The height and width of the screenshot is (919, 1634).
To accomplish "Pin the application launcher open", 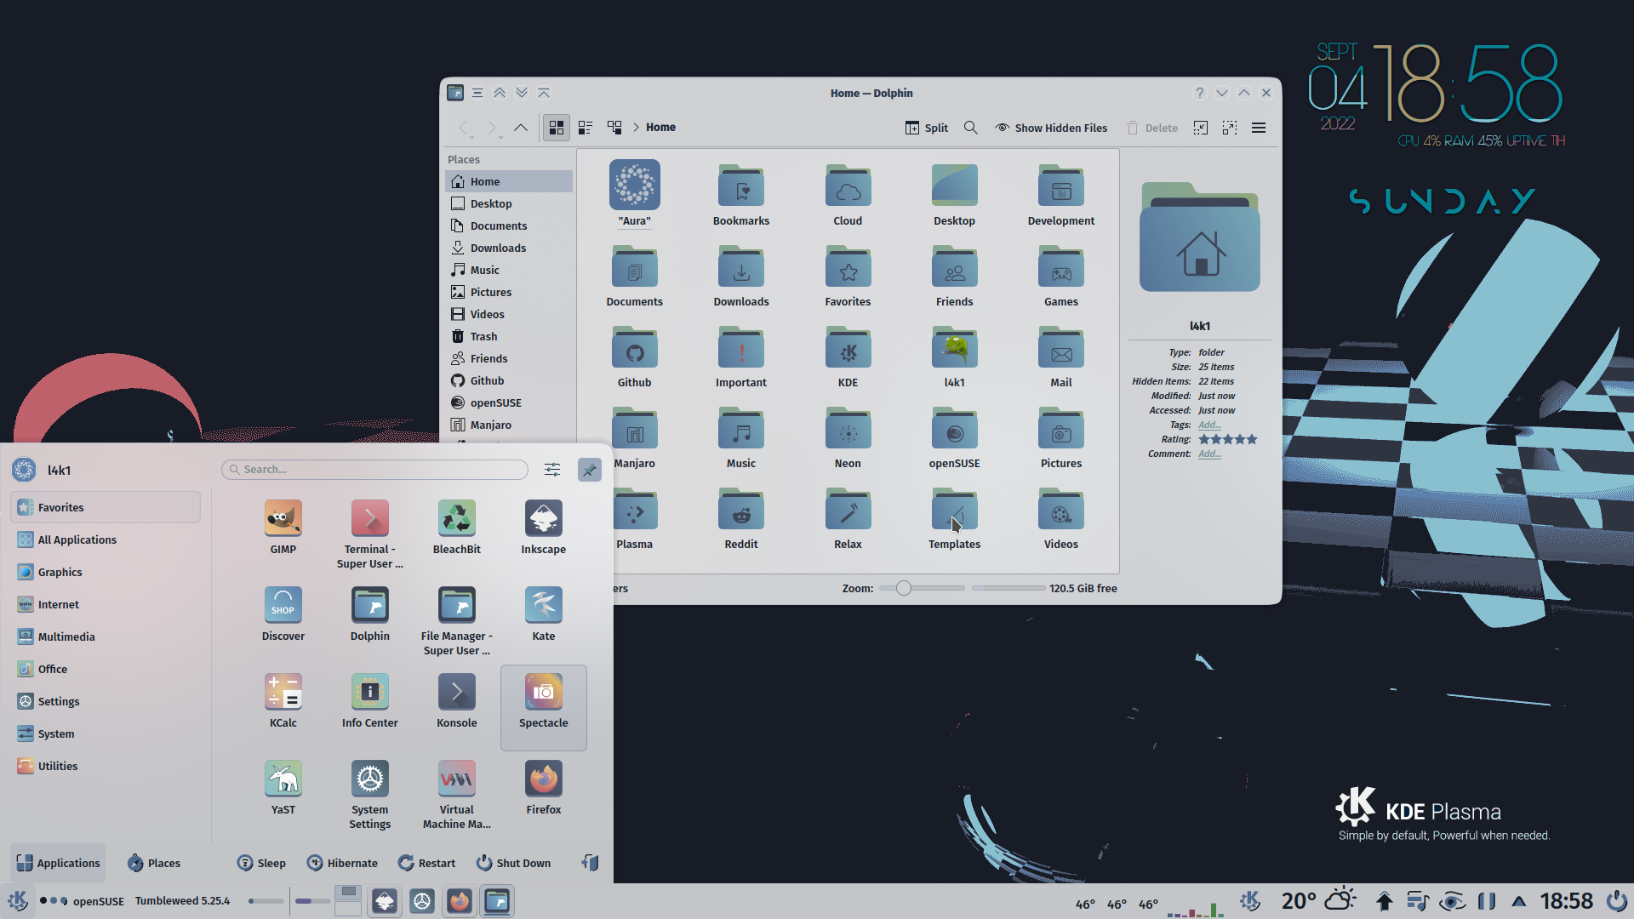I will 589,470.
